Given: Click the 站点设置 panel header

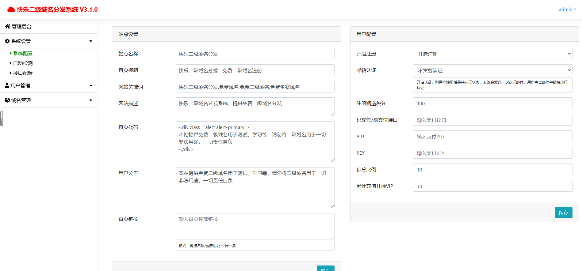Looking at the screenshot, I should point(226,34).
